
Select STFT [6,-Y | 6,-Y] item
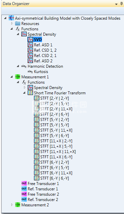51,178
